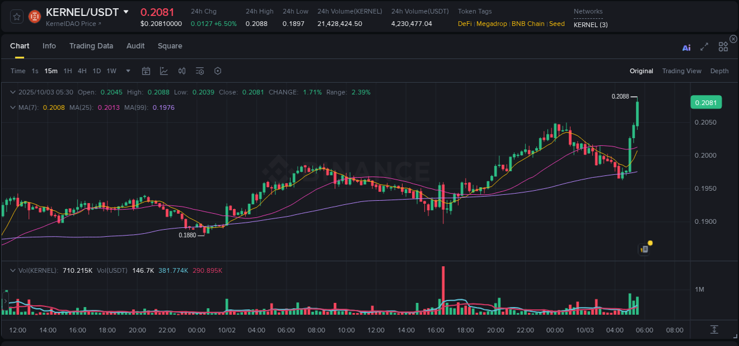Collapse the OHLC info row chevron
739x346 pixels.
click(x=12, y=92)
